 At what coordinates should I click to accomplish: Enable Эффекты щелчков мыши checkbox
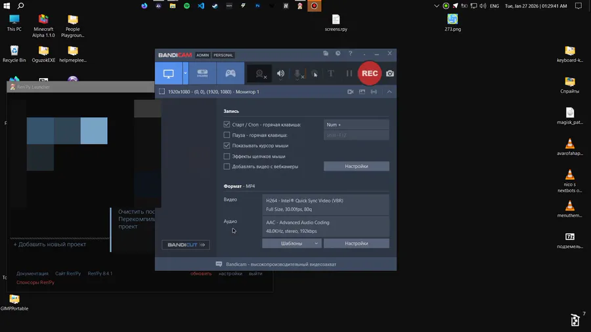click(x=227, y=156)
